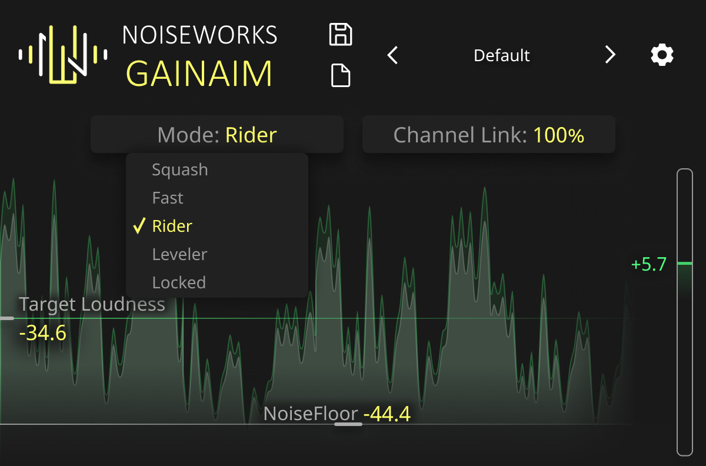Click the new preset document icon
This screenshot has width=706, height=466.
coord(342,75)
